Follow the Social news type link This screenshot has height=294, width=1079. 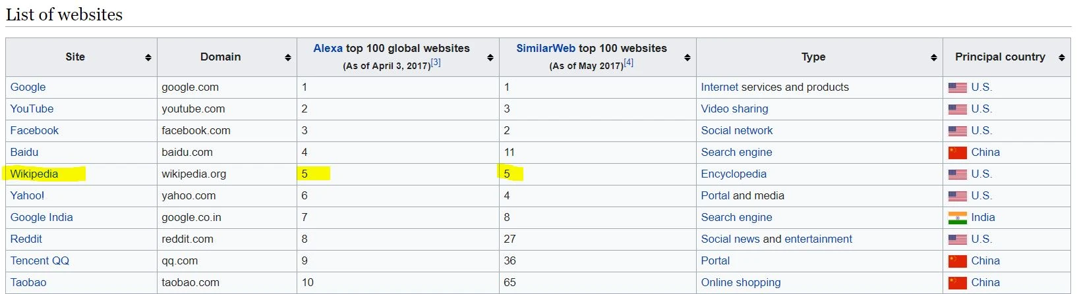tap(730, 239)
